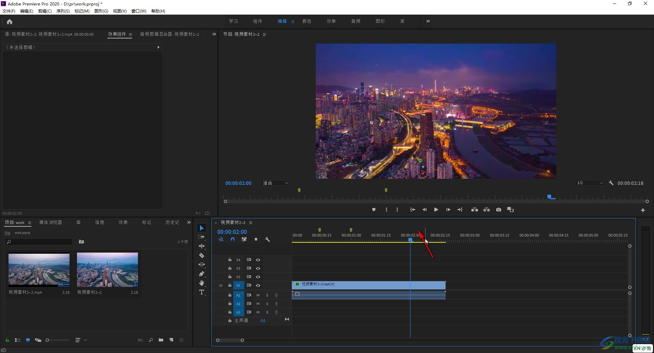Mute the A3 audio track
The height and width of the screenshot is (353, 654).
(x=258, y=312)
